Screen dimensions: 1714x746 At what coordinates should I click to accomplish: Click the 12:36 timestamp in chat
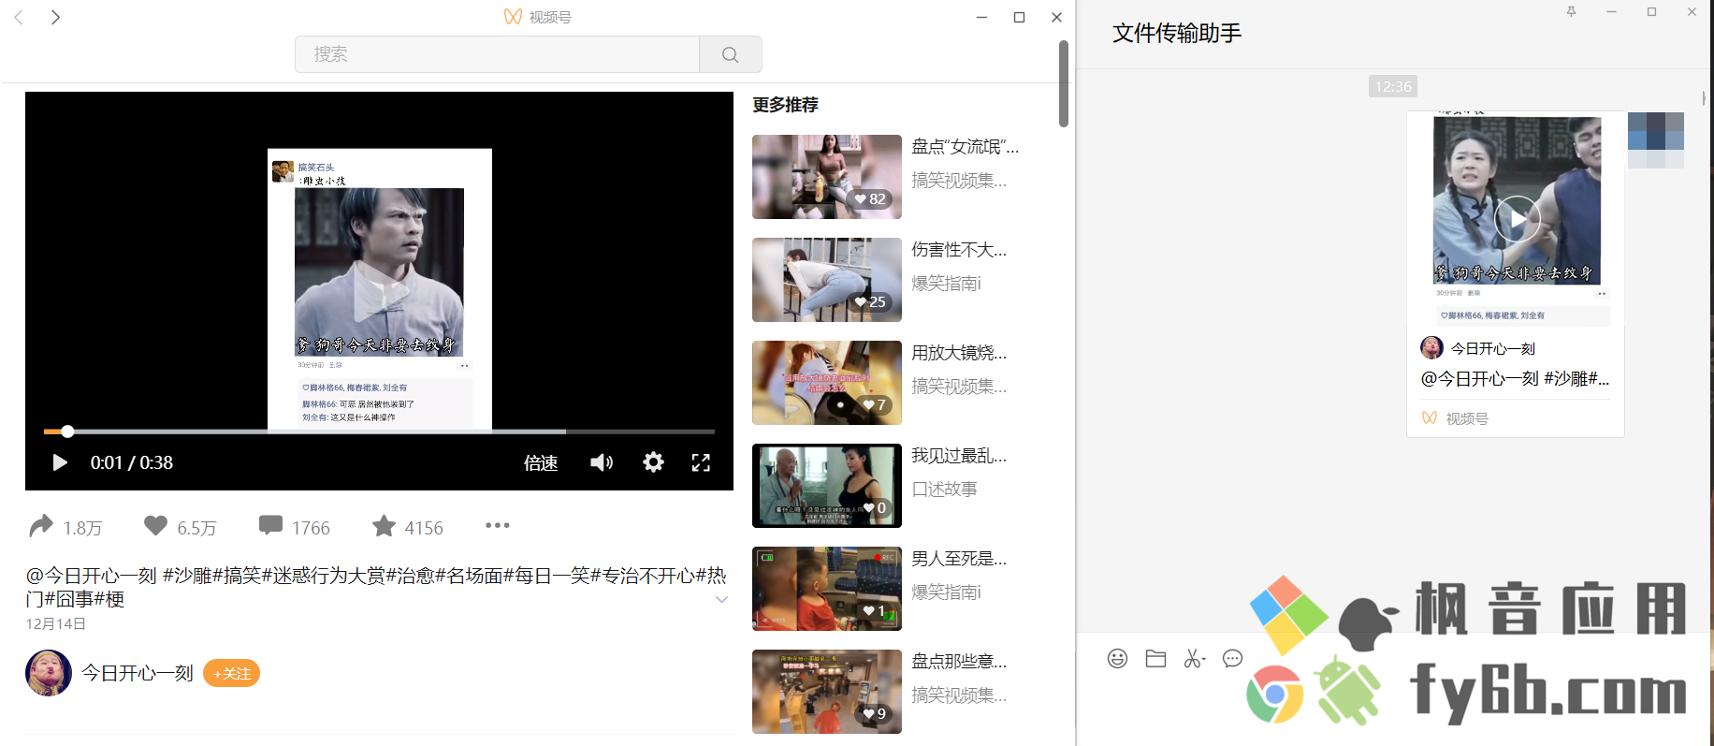click(1392, 86)
